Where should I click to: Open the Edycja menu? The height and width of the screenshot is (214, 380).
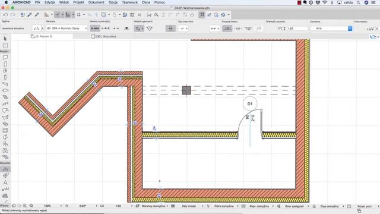[x=50, y=2]
